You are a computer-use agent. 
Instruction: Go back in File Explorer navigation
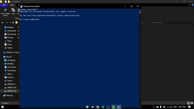pos(3,23)
